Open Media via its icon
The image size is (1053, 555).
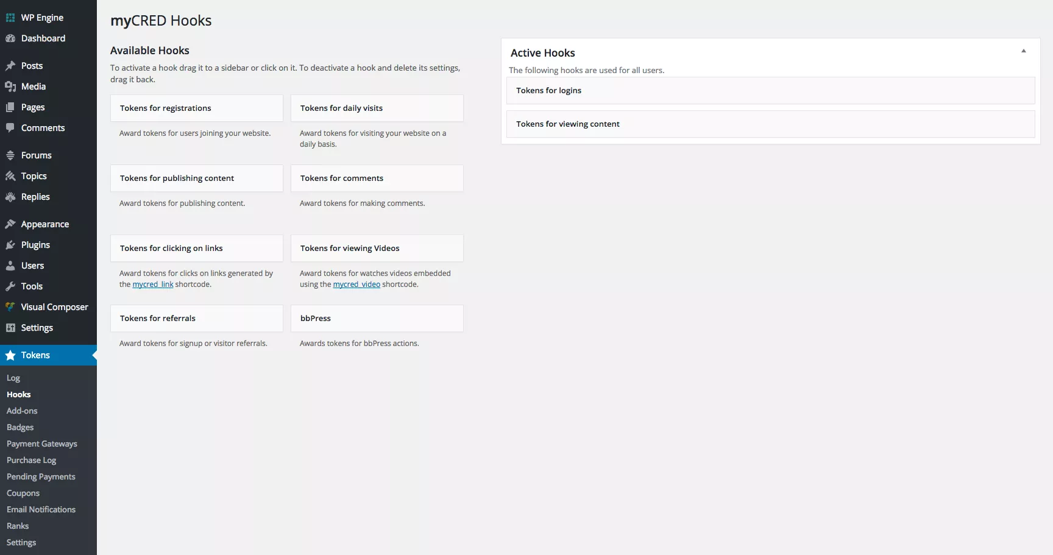(10, 87)
